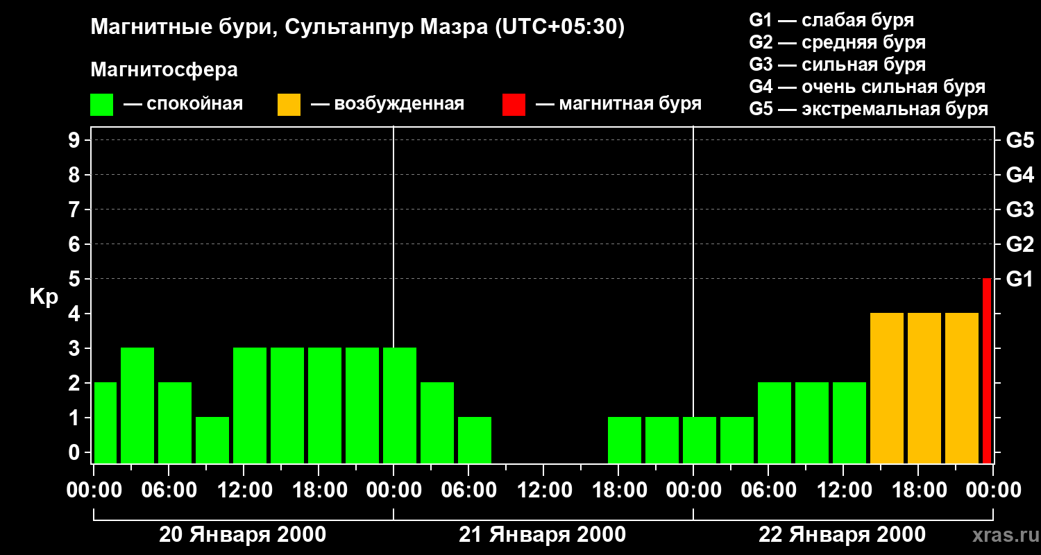Image resolution: width=1041 pixels, height=555 pixels.
Task: Click the G5 label on right axis
Action: click(1019, 140)
